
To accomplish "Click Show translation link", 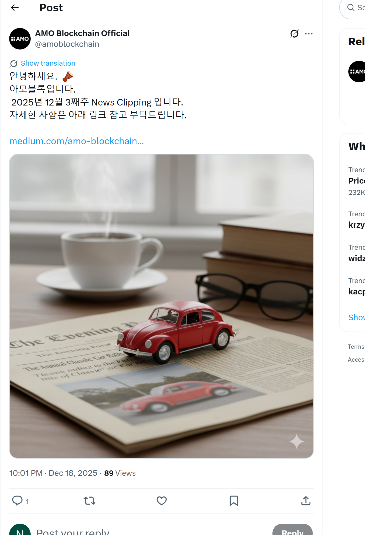I will [48, 63].
